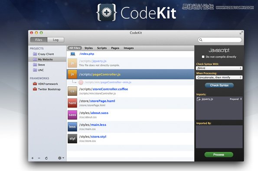Select the VDKFramework name
The height and width of the screenshot is (171, 258).
[x=48, y=84]
